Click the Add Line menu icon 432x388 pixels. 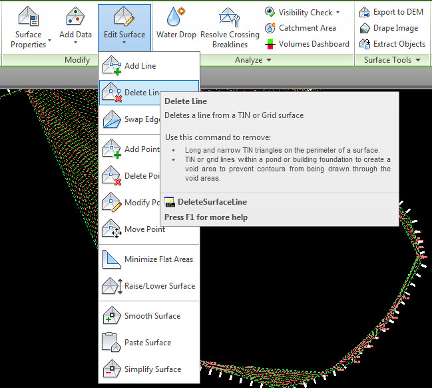[x=112, y=65]
